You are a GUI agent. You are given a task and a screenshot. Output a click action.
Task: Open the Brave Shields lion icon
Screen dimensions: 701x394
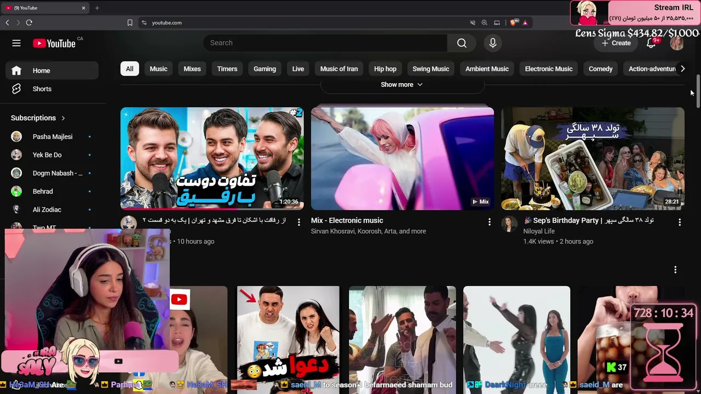pos(514,22)
